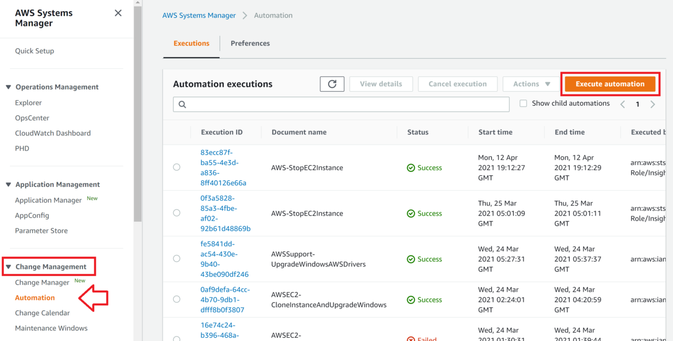Open Maintenance Windows in sidebar
Image resolution: width=673 pixels, height=341 pixels.
pyautogui.click(x=52, y=328)
